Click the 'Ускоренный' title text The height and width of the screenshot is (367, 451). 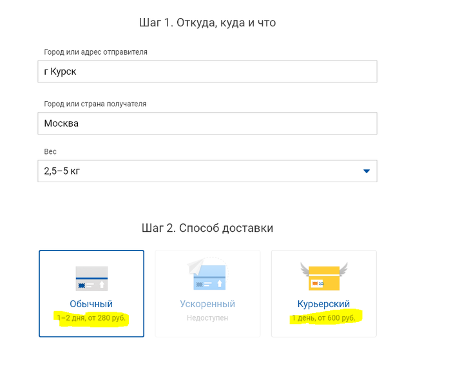pos(207,304)
